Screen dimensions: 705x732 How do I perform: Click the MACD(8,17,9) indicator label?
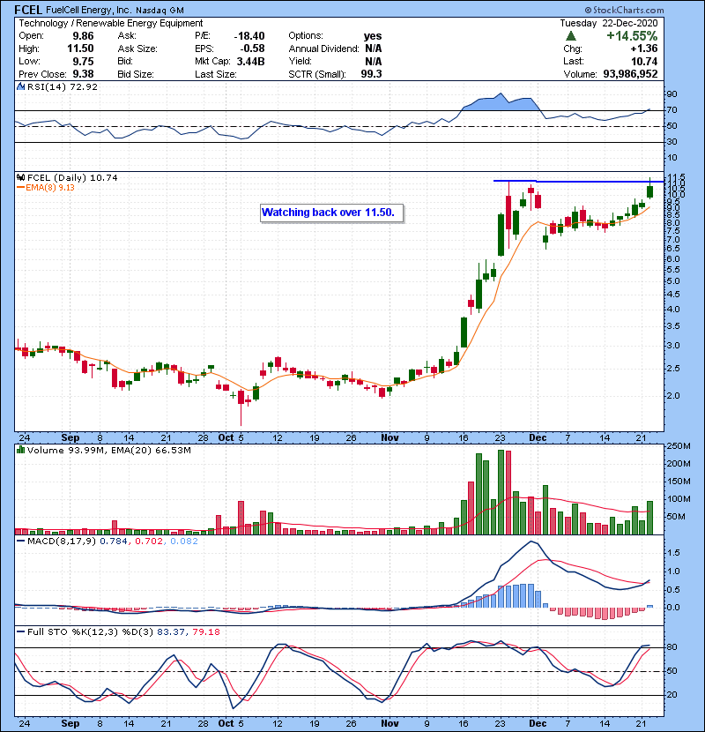63,542
